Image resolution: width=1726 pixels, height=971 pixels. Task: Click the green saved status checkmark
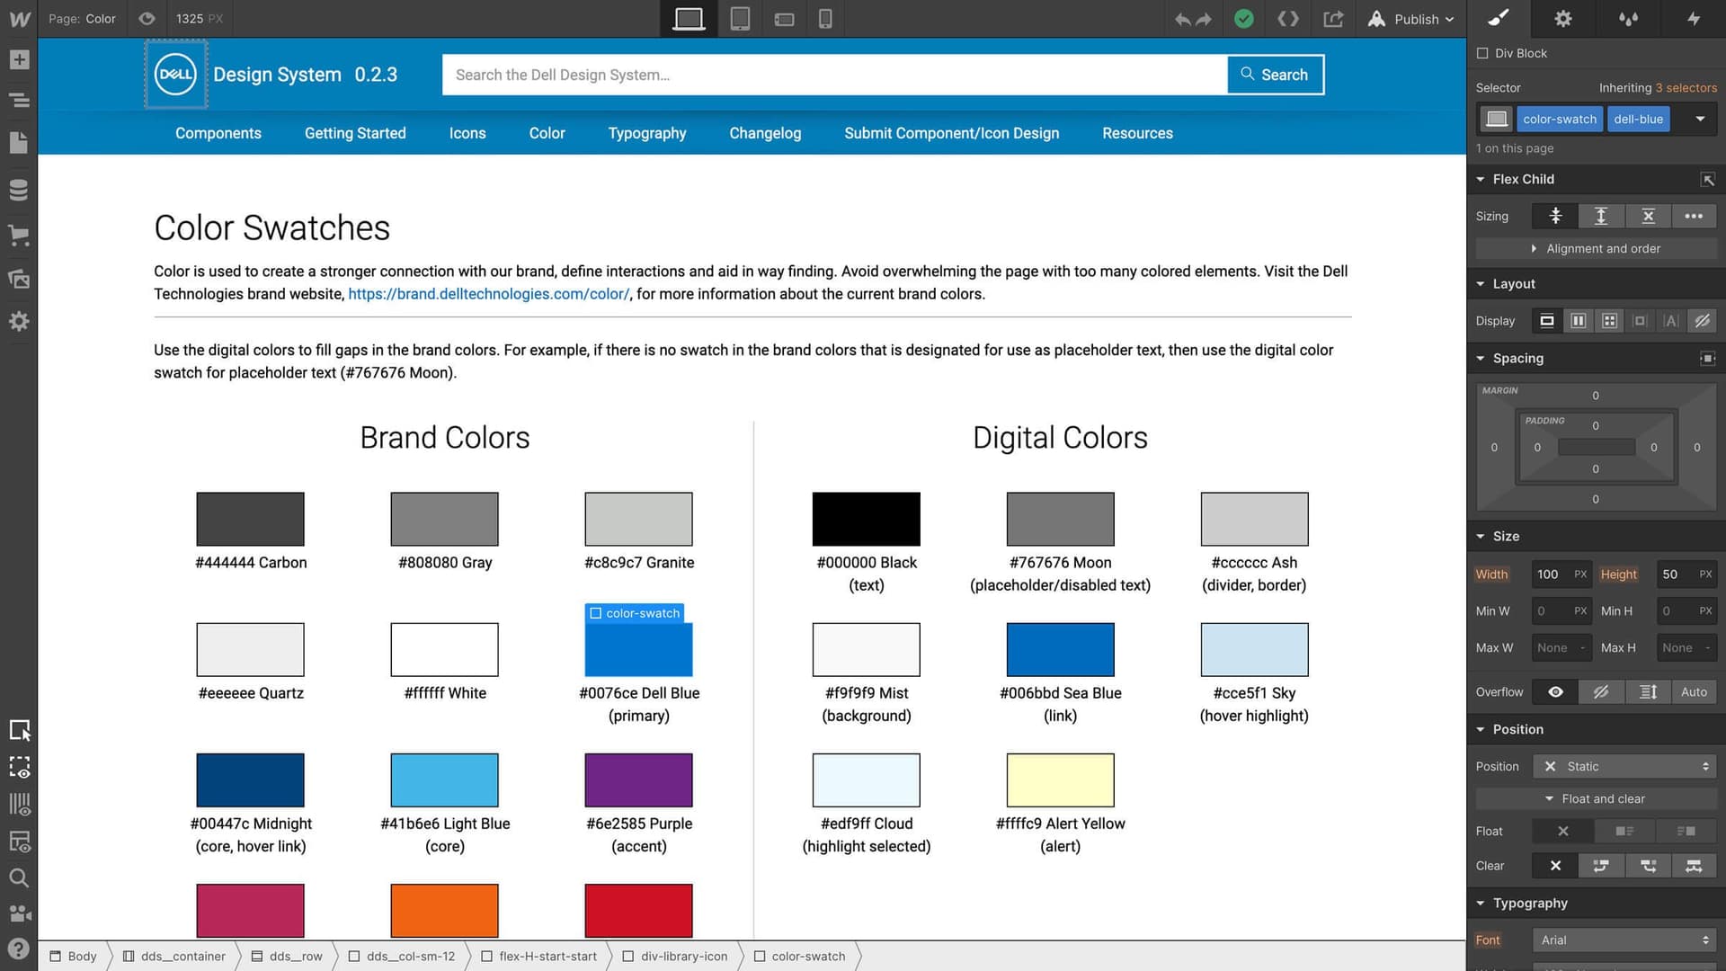click(x=1243, y=18)
